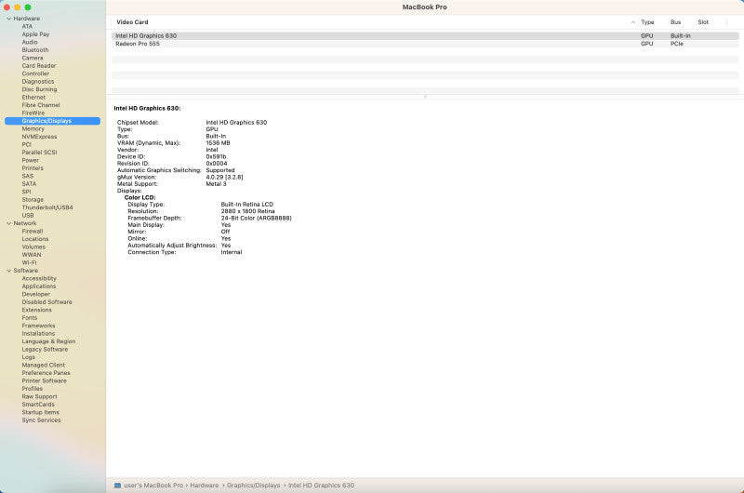The width and height of the screenshot is (744, 493).
Task: Open FireWire information
Action: [33, 113]
